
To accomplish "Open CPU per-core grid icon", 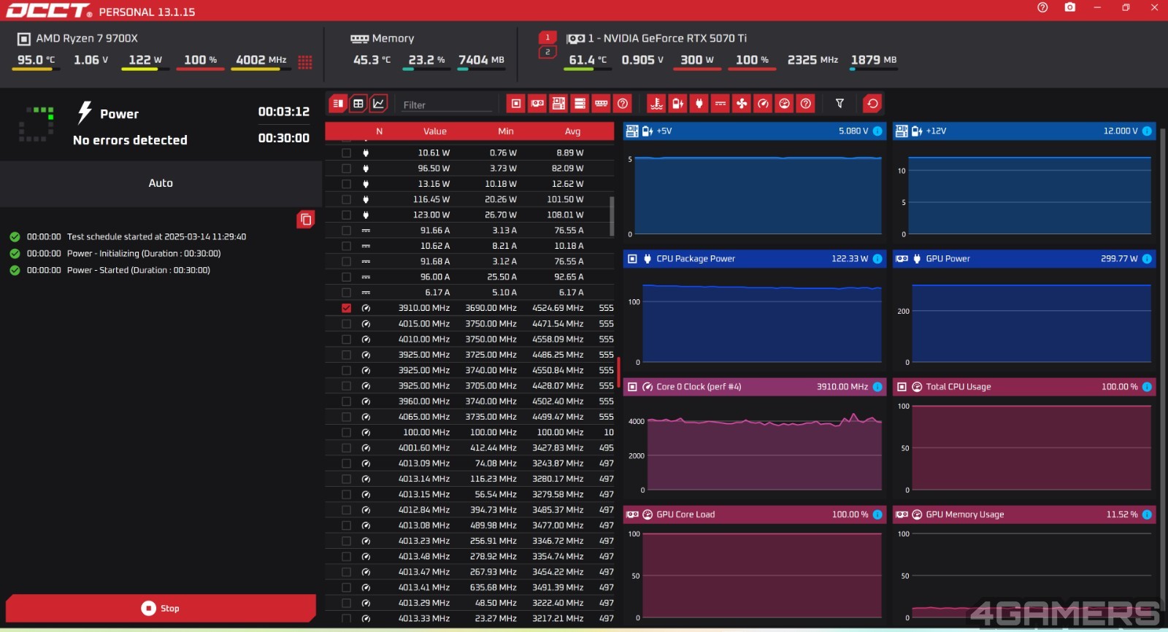I will point(305,62).
